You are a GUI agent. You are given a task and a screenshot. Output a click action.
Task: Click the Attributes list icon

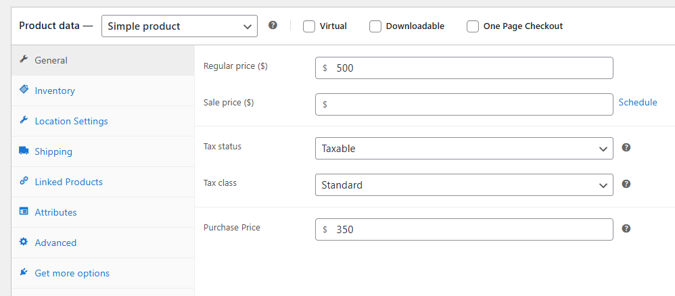coord(24,212)
